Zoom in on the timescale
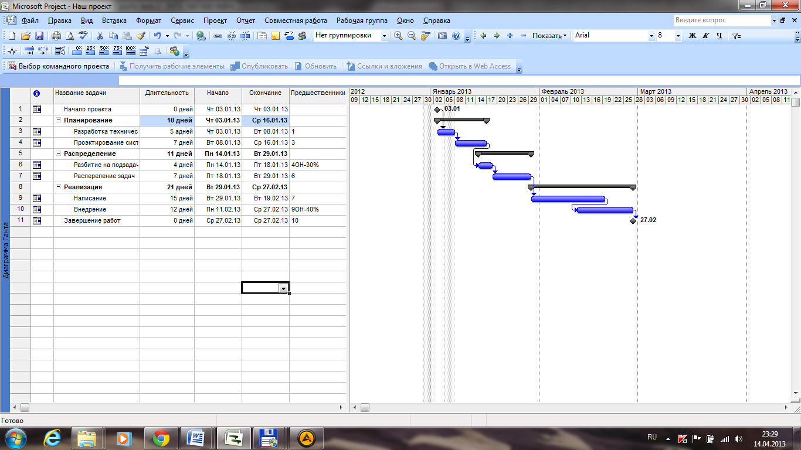Image resolution: width=801 pixels, height=450 pixels. click(x=398, y=36)
